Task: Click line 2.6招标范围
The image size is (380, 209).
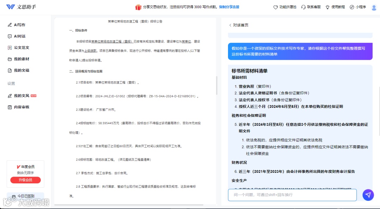Action: click(x=114, y=160)
